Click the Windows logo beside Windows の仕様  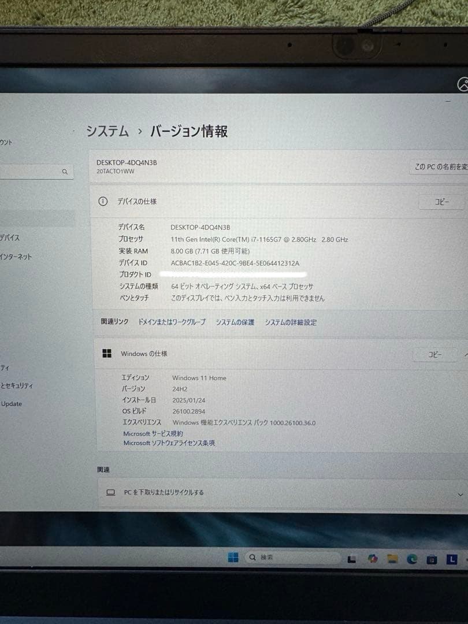coord(106,354)
